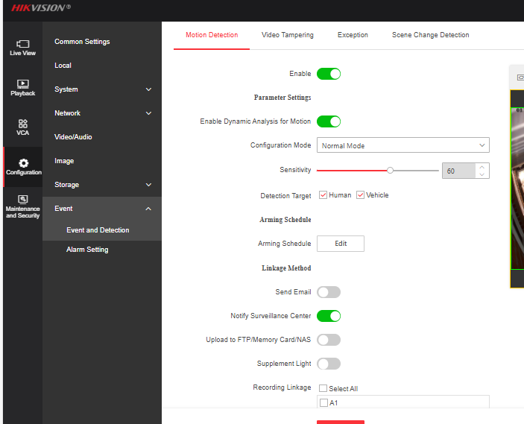The height and width of the screenshot is (424, 524).
Task: Switch to the Video Tampering tab
Action: point(287,35)
